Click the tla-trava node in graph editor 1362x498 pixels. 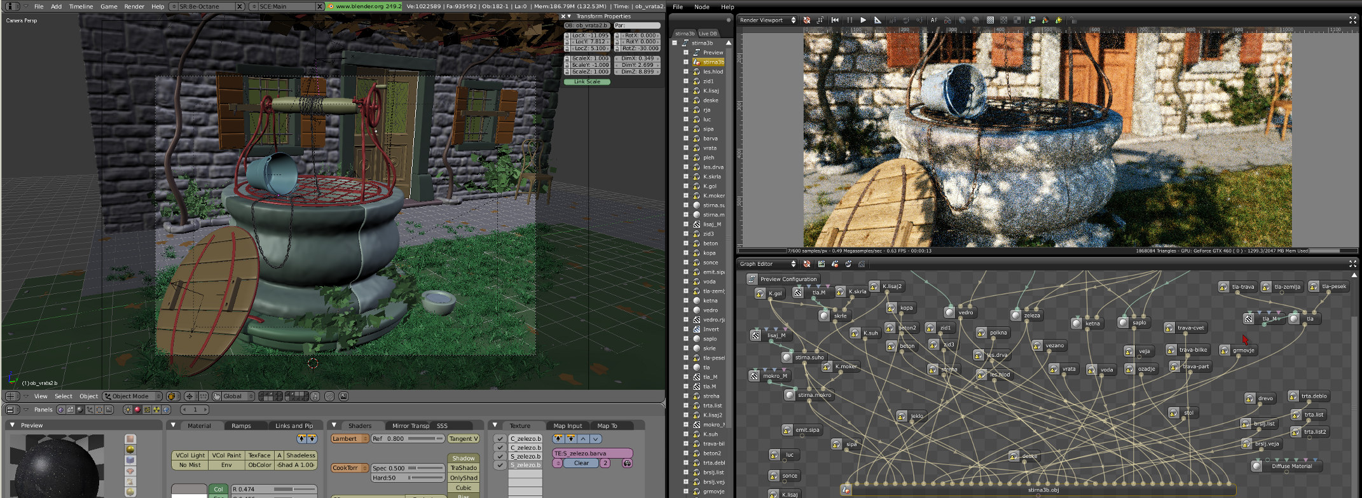click(1237, 287)
